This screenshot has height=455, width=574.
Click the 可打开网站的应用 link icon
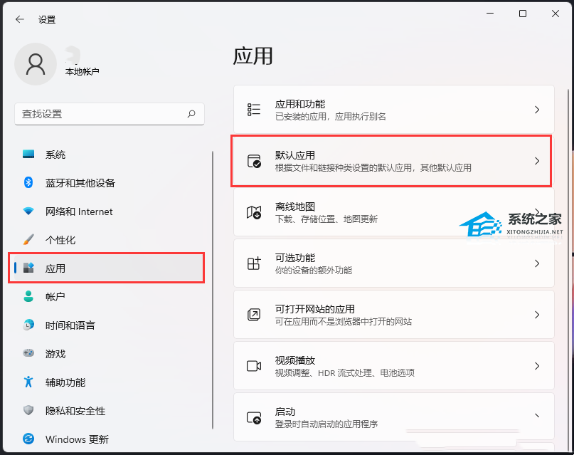click(254, 315)
